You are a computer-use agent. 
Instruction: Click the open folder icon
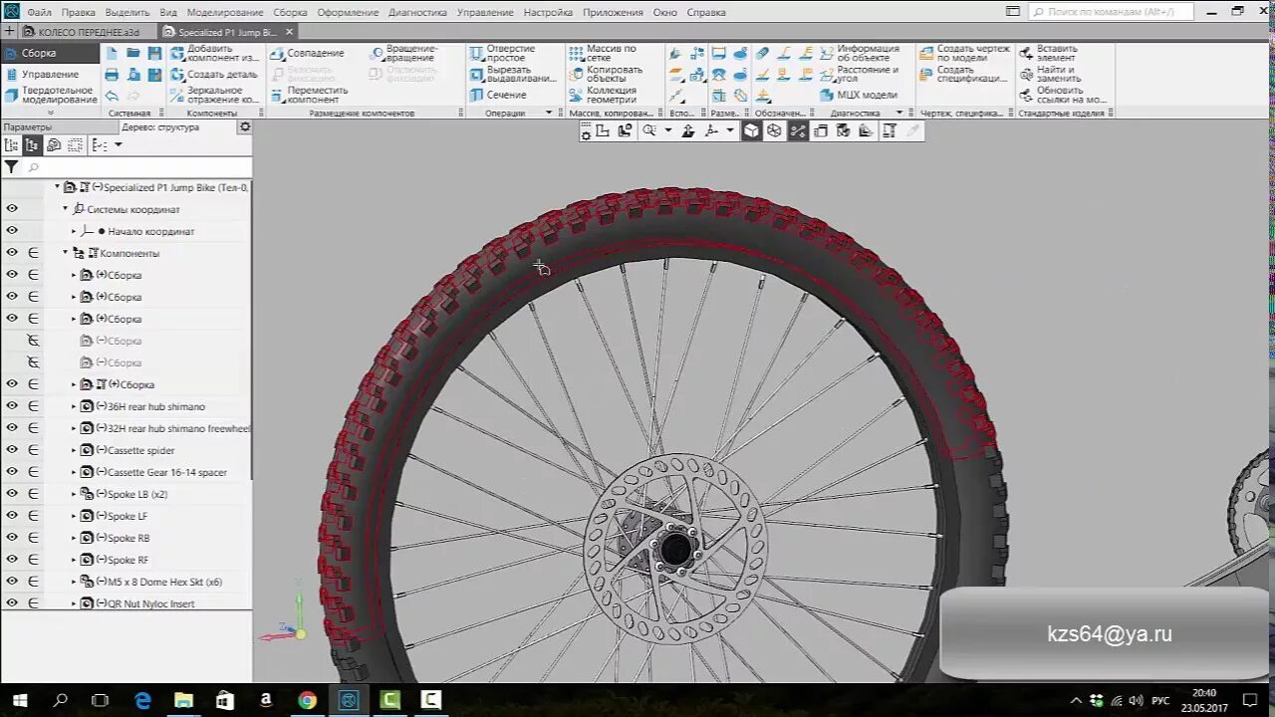coord(133,53)
